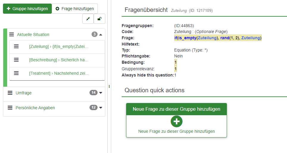287x153 pixels.
Task: Click the collapse-all arrows icon in sidebar
Action: (x=88, y=19)
